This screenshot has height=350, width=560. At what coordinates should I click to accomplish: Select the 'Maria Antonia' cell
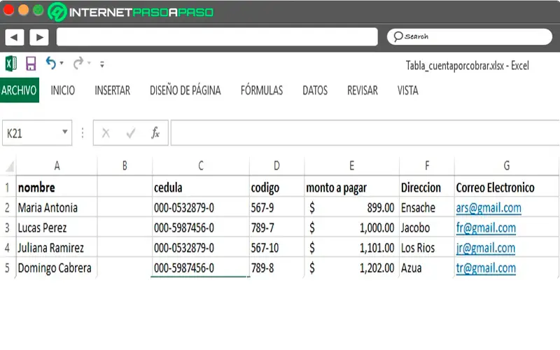[x=57, y=207]
